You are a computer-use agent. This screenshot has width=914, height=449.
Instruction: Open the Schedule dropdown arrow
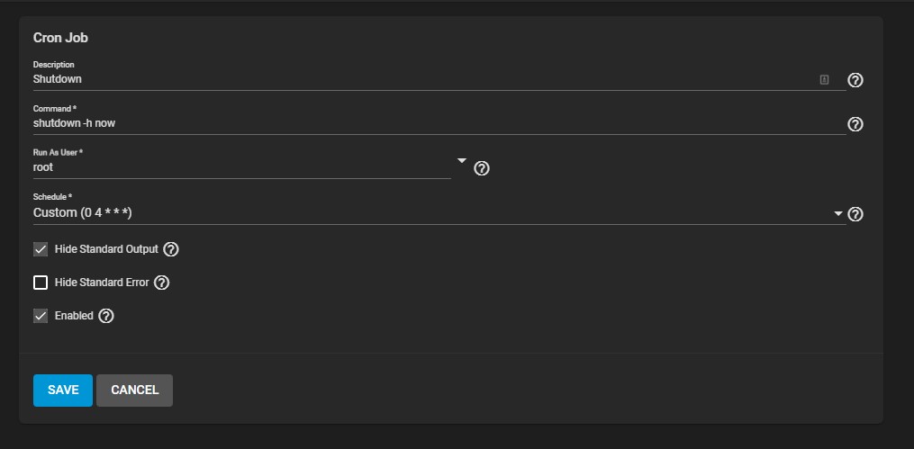coord(838,214)
